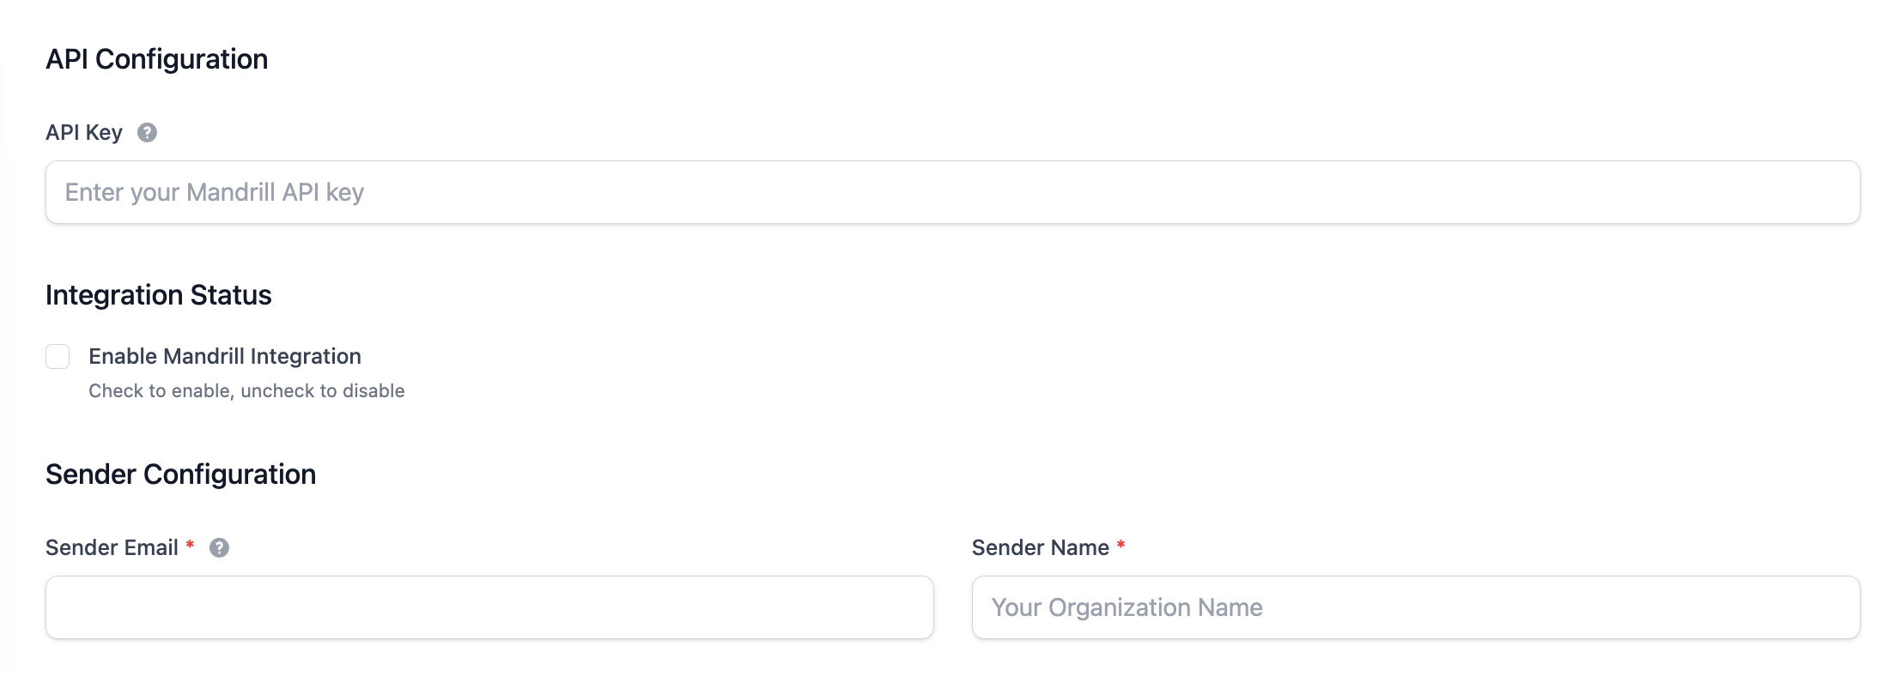Click the 'Check to enable, uncheck to disable' hint
The width and height of the screenshot is (1901, 676).
click(246, 391)
